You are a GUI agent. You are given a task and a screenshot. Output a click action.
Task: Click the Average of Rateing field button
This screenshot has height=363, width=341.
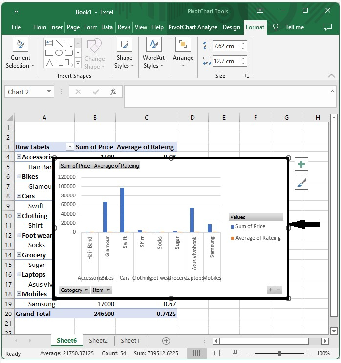(x=116, y=166)
